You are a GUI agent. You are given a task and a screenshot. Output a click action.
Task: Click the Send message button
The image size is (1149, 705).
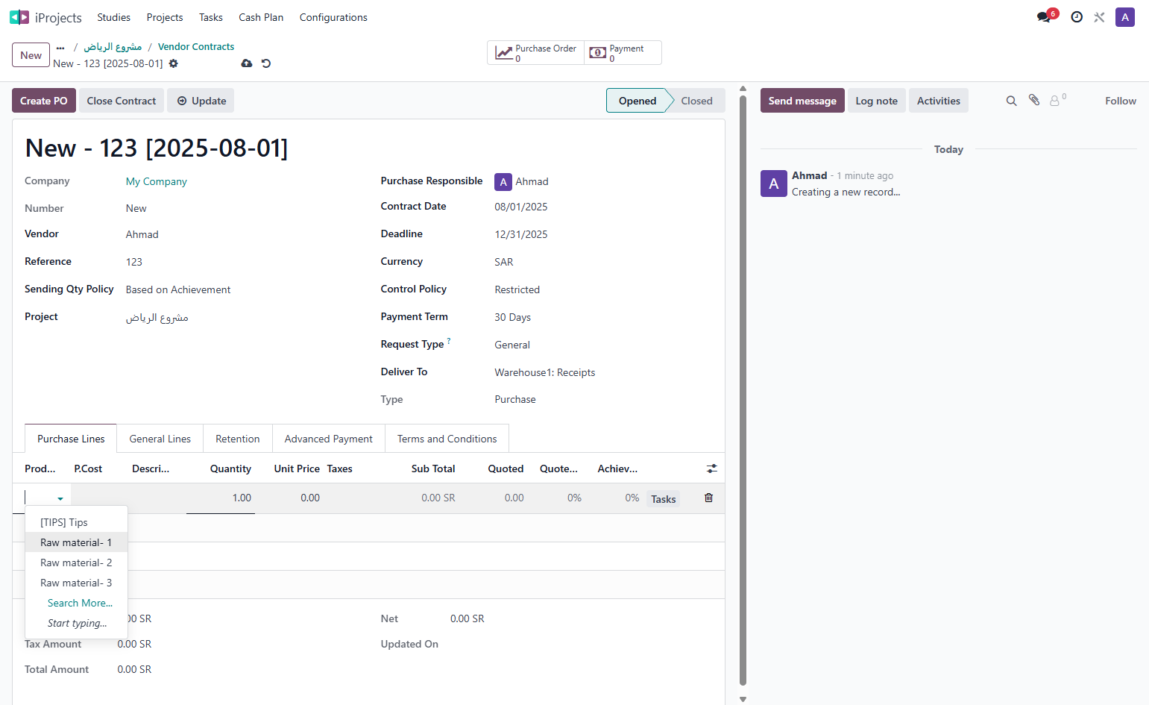click(802, 101)
